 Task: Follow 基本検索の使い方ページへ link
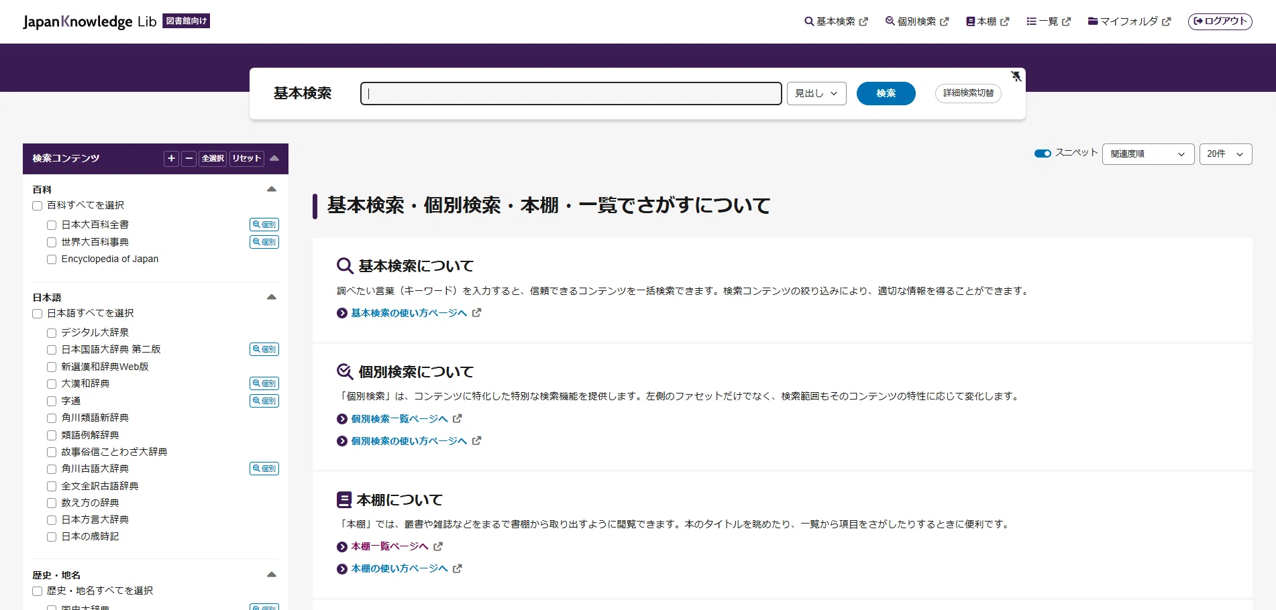point(409,313)
